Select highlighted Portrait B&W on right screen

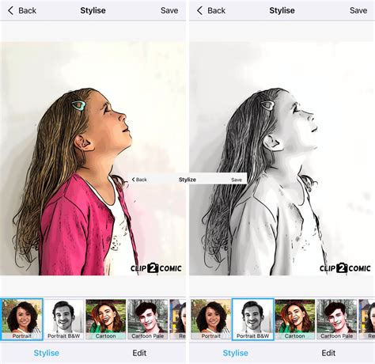click(253, 319)
